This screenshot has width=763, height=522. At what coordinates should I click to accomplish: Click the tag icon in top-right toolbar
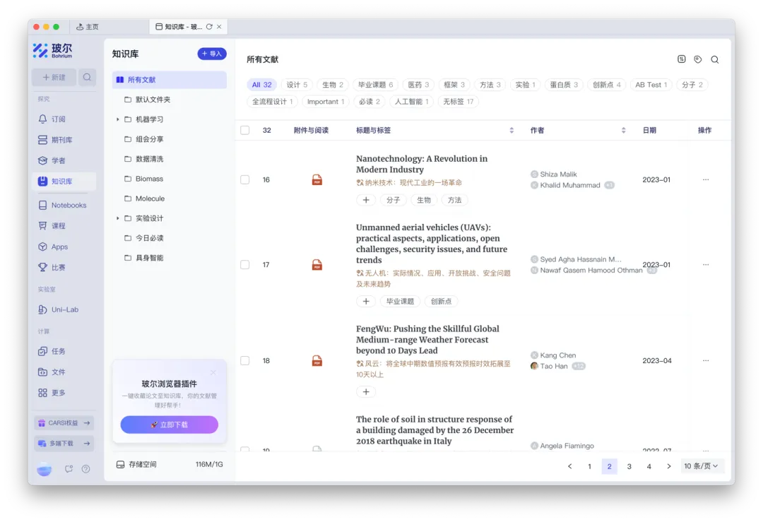[x=698, y=60]
